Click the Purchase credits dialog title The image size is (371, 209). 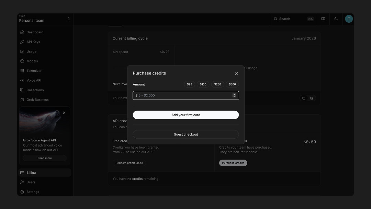(149, 73)
